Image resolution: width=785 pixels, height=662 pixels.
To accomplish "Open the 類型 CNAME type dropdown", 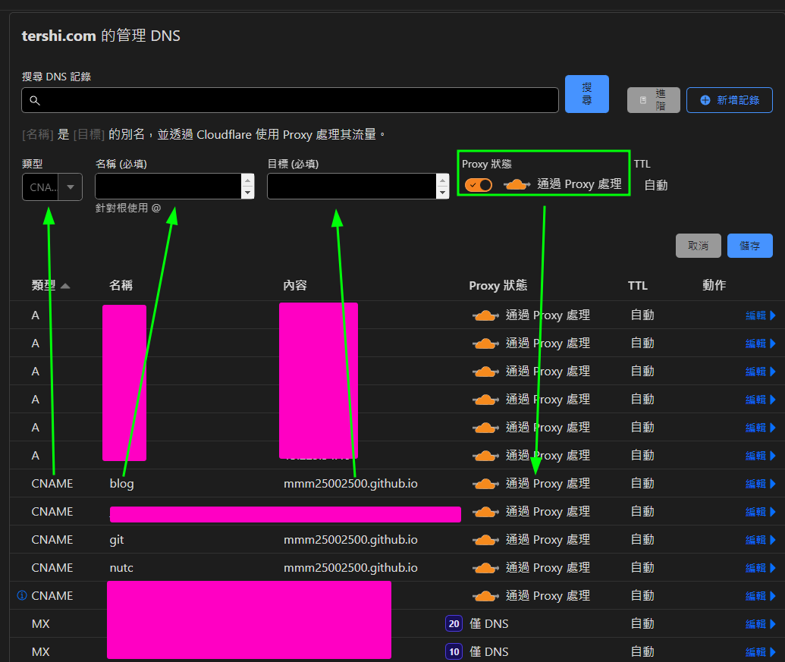I will [x=52, y=187].
